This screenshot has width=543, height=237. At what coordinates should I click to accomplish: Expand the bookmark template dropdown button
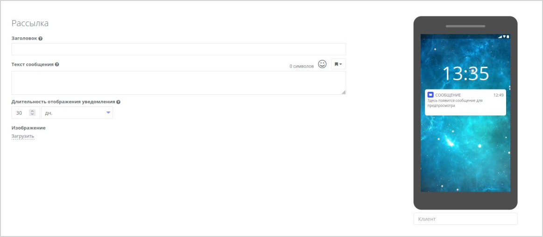(338, 64)
